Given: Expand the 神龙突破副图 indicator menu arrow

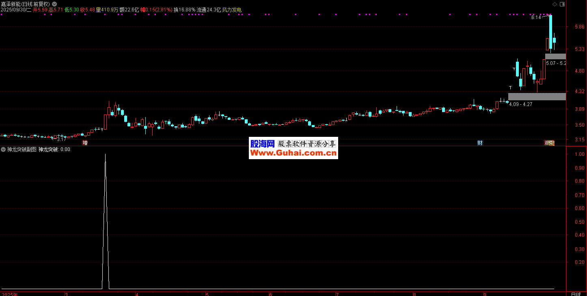Looking at the screenshot, I should 3,149.
